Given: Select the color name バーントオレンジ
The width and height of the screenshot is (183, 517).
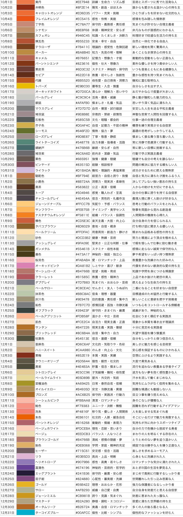Looking at the screenshot, I should (x=47, y=423).
